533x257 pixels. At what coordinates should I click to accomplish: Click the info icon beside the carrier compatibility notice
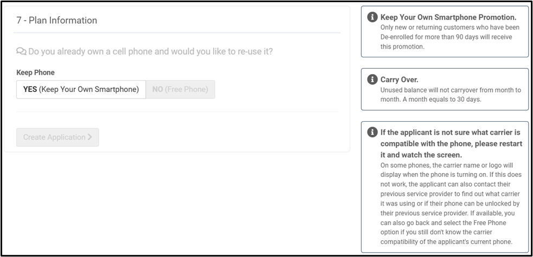[x=372, y=133]
